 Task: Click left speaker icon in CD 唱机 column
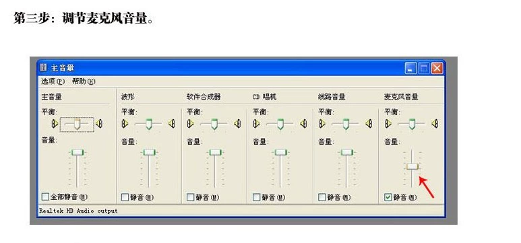click(x=256, y=124)
